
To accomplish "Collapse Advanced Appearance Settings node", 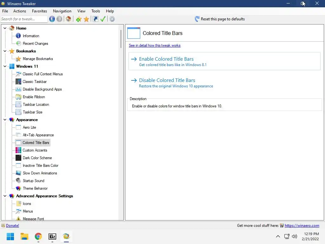I will pos(5,196).
